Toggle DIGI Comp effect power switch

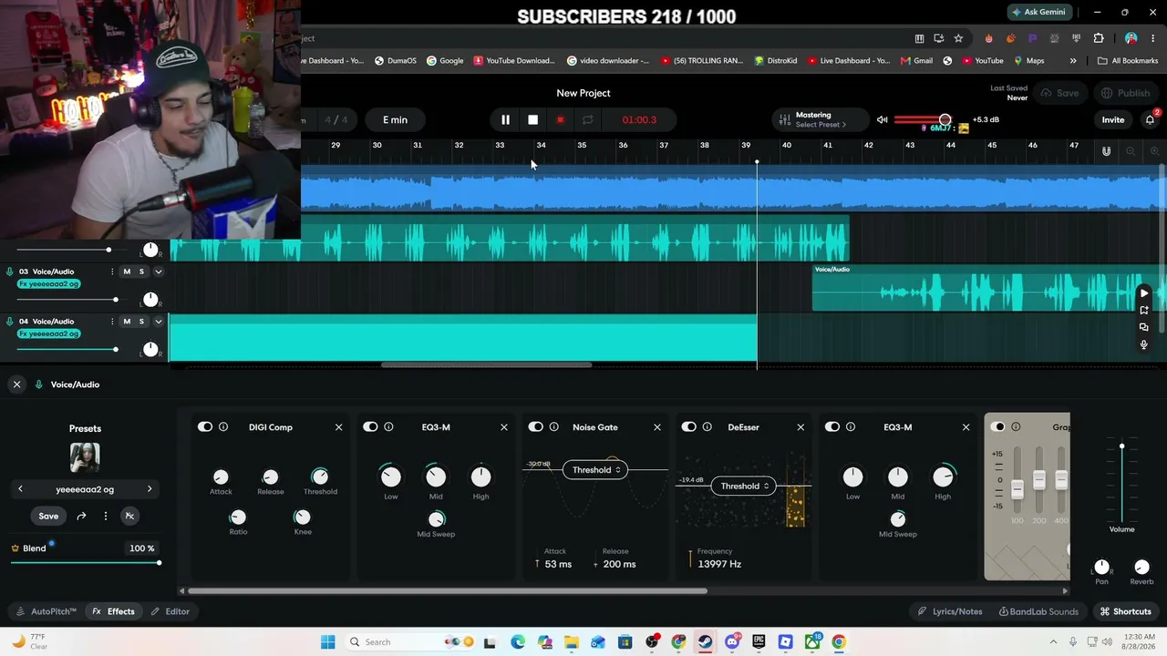[x=204, y=426]
